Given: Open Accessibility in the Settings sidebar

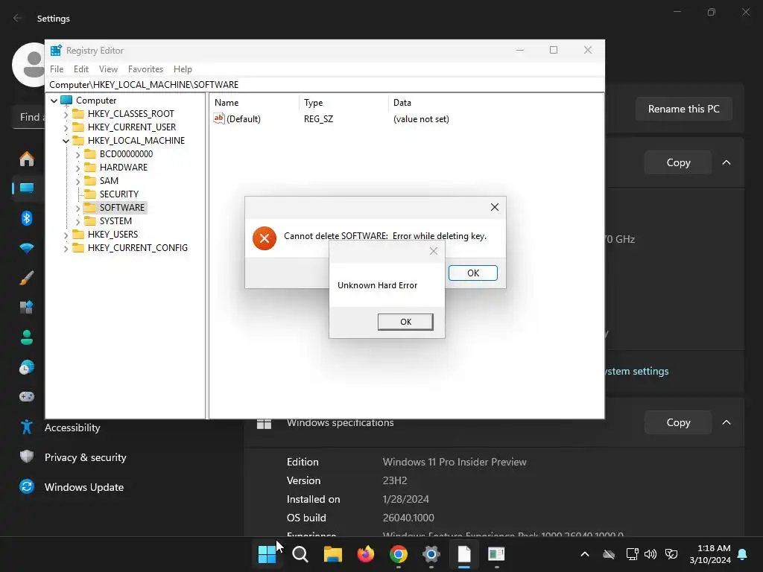Looking at the screenshot, I should 72,428.
